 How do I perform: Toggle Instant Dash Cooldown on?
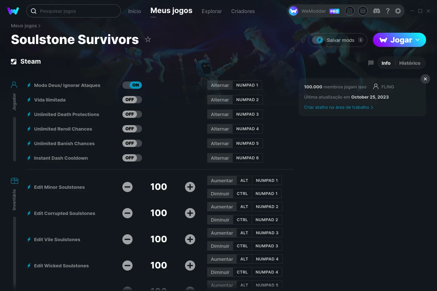coord(132,158)
